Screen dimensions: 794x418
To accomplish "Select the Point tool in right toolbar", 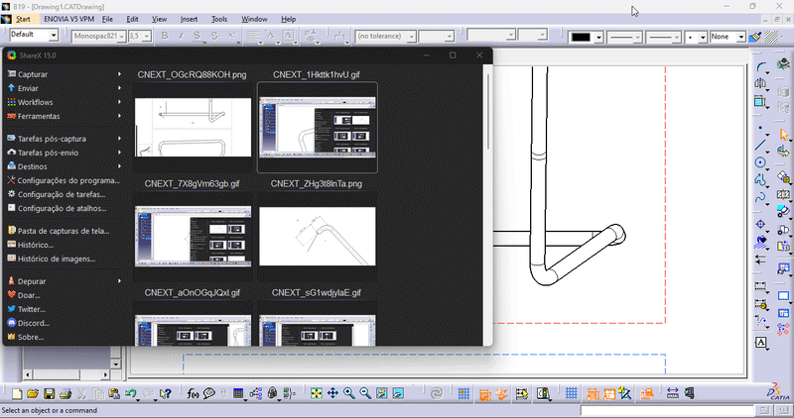I will coord(760,130).
